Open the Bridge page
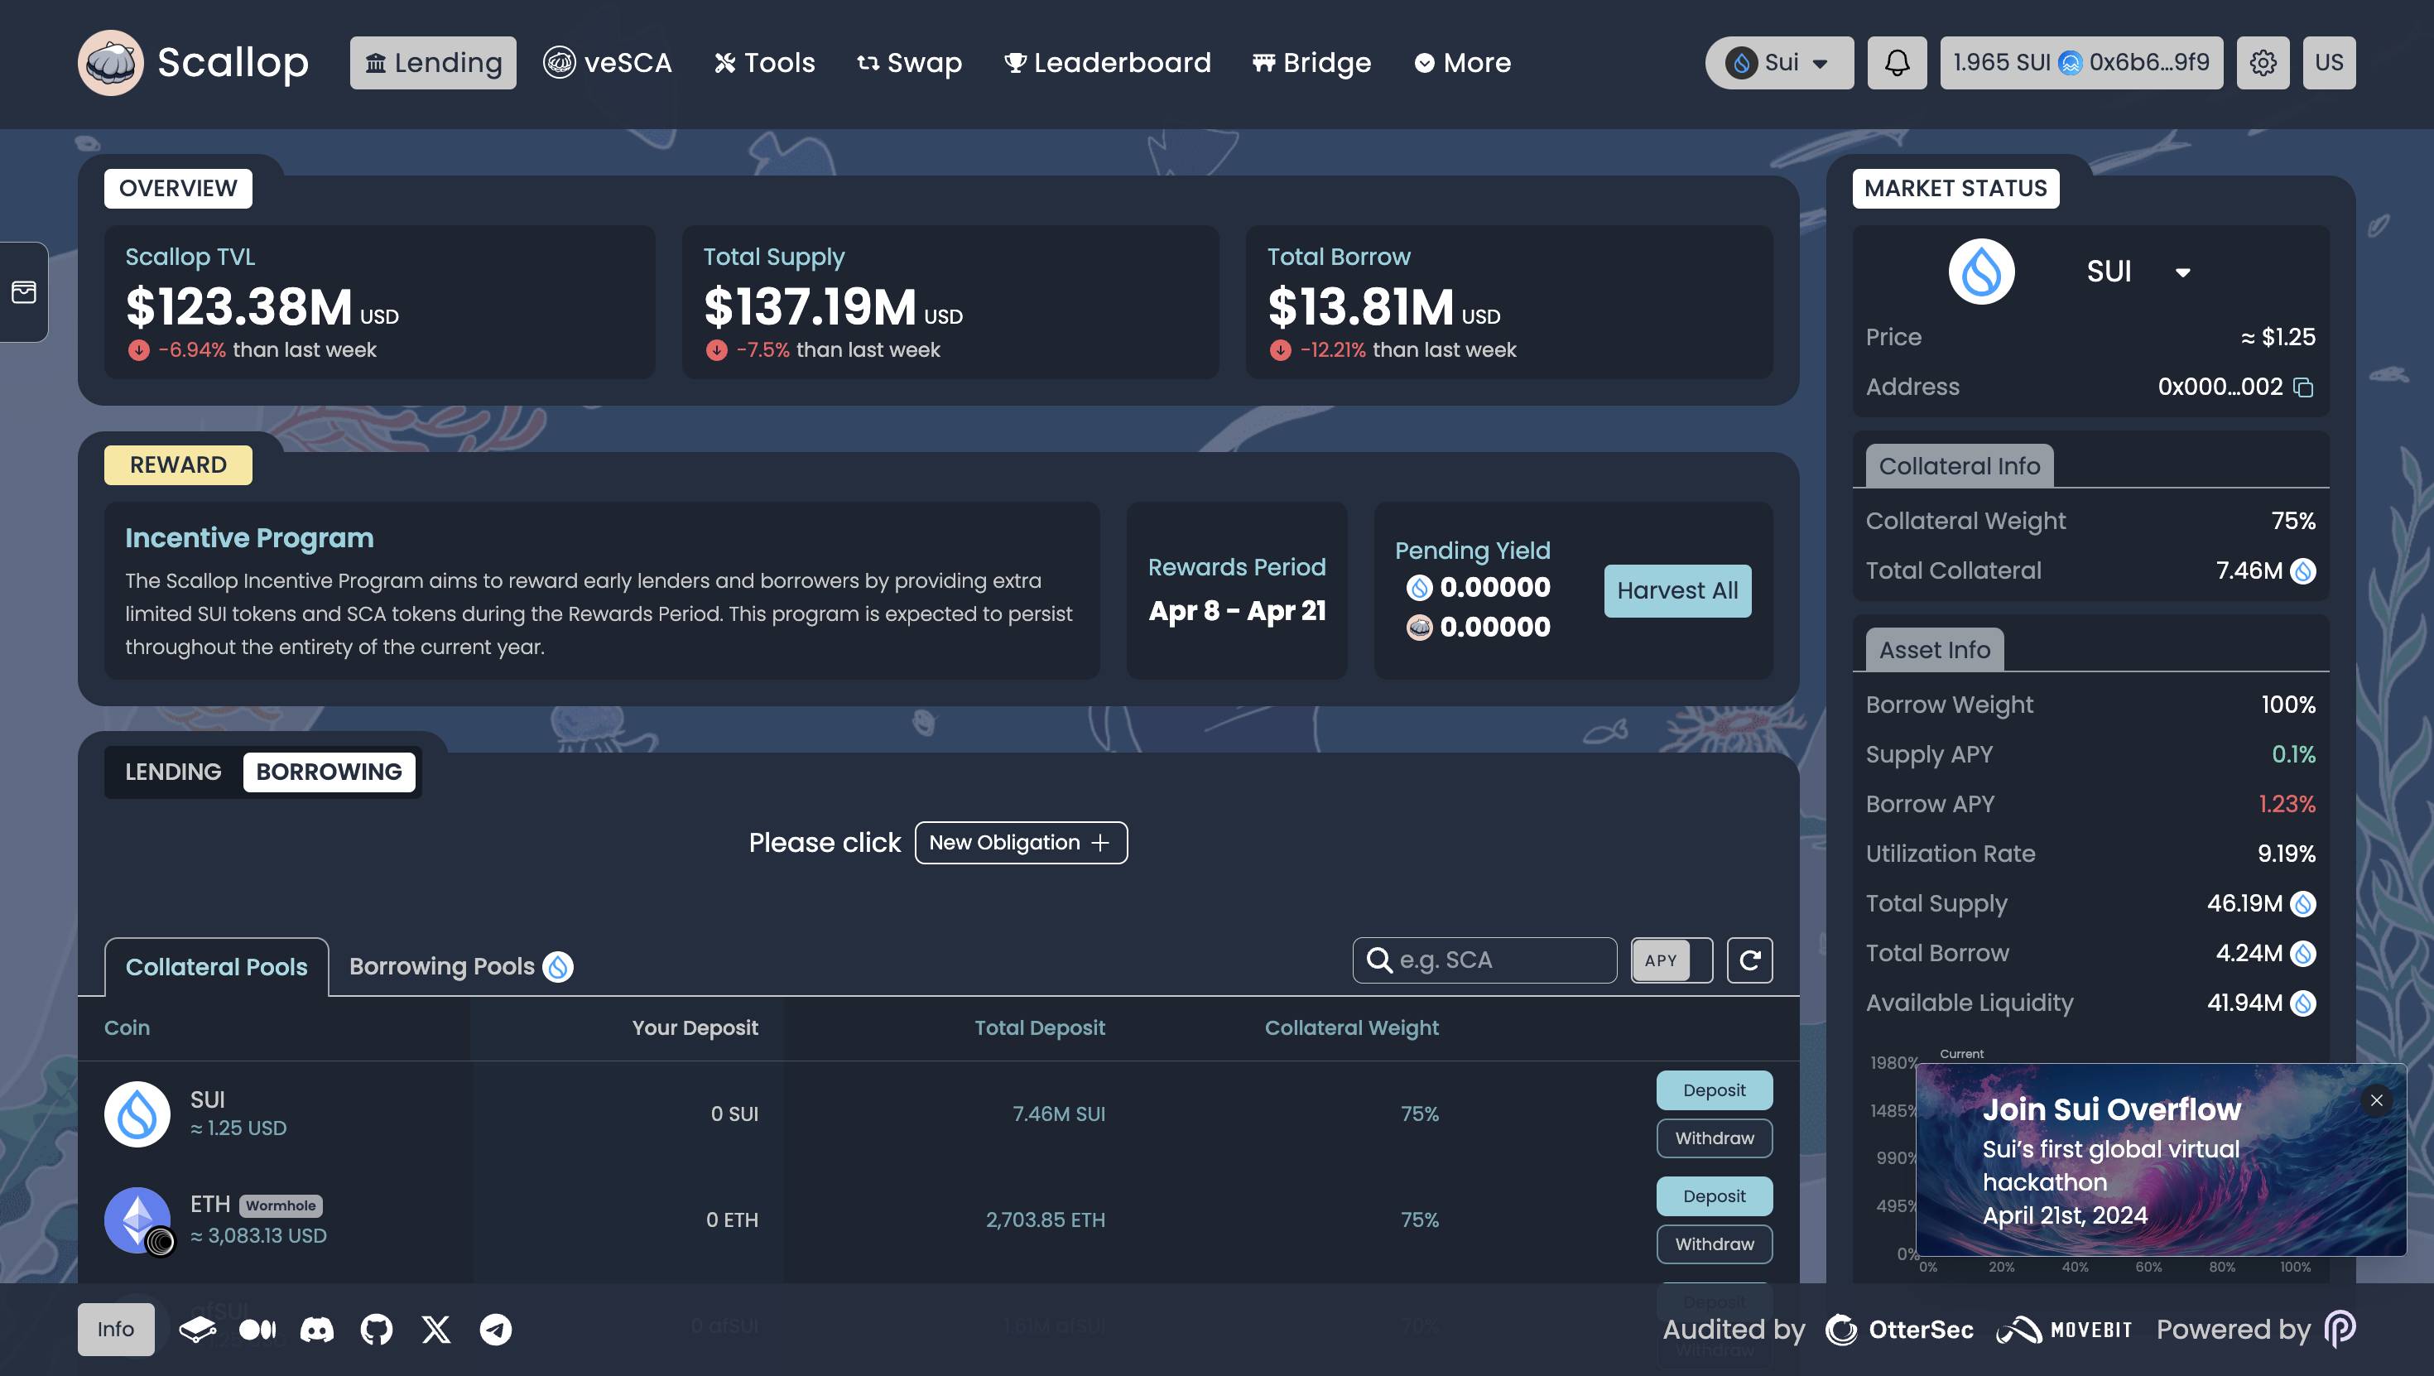 (x=1311, y=62)
